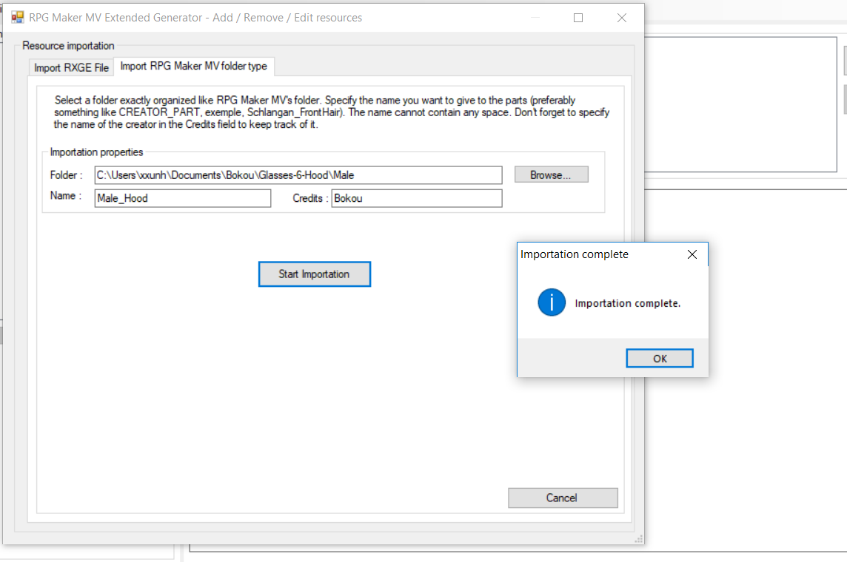Image resolution: width=847 pixels, height=562 pixels.
Task: Click the 'Importation complete.' message text
Action: [x=627, y=303]
